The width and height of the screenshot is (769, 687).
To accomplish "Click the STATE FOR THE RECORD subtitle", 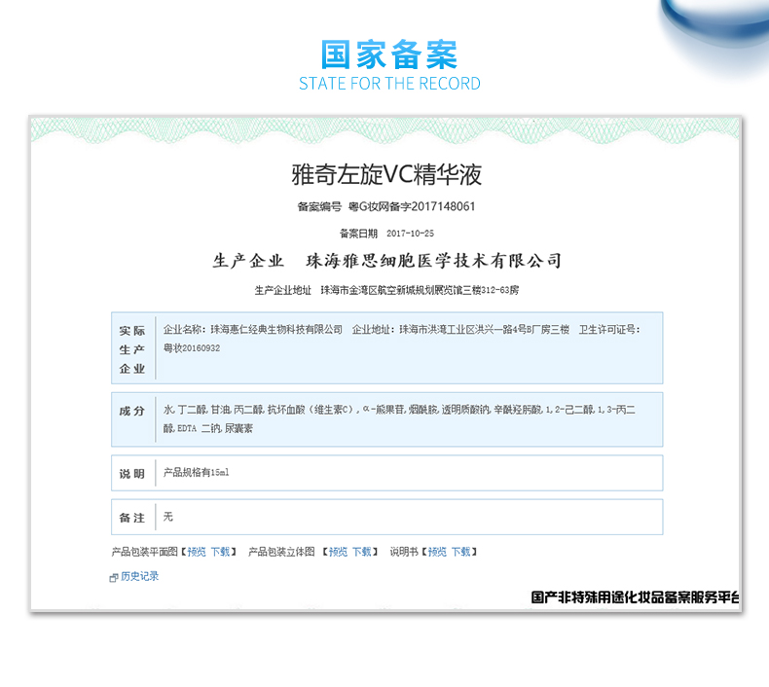I will tap(390, 84).
